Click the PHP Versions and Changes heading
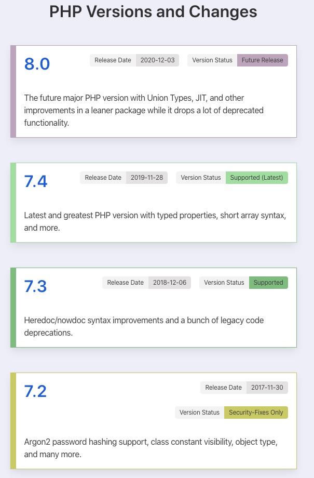The width and height of the screenshot is (314, 478). click(153, 11)
